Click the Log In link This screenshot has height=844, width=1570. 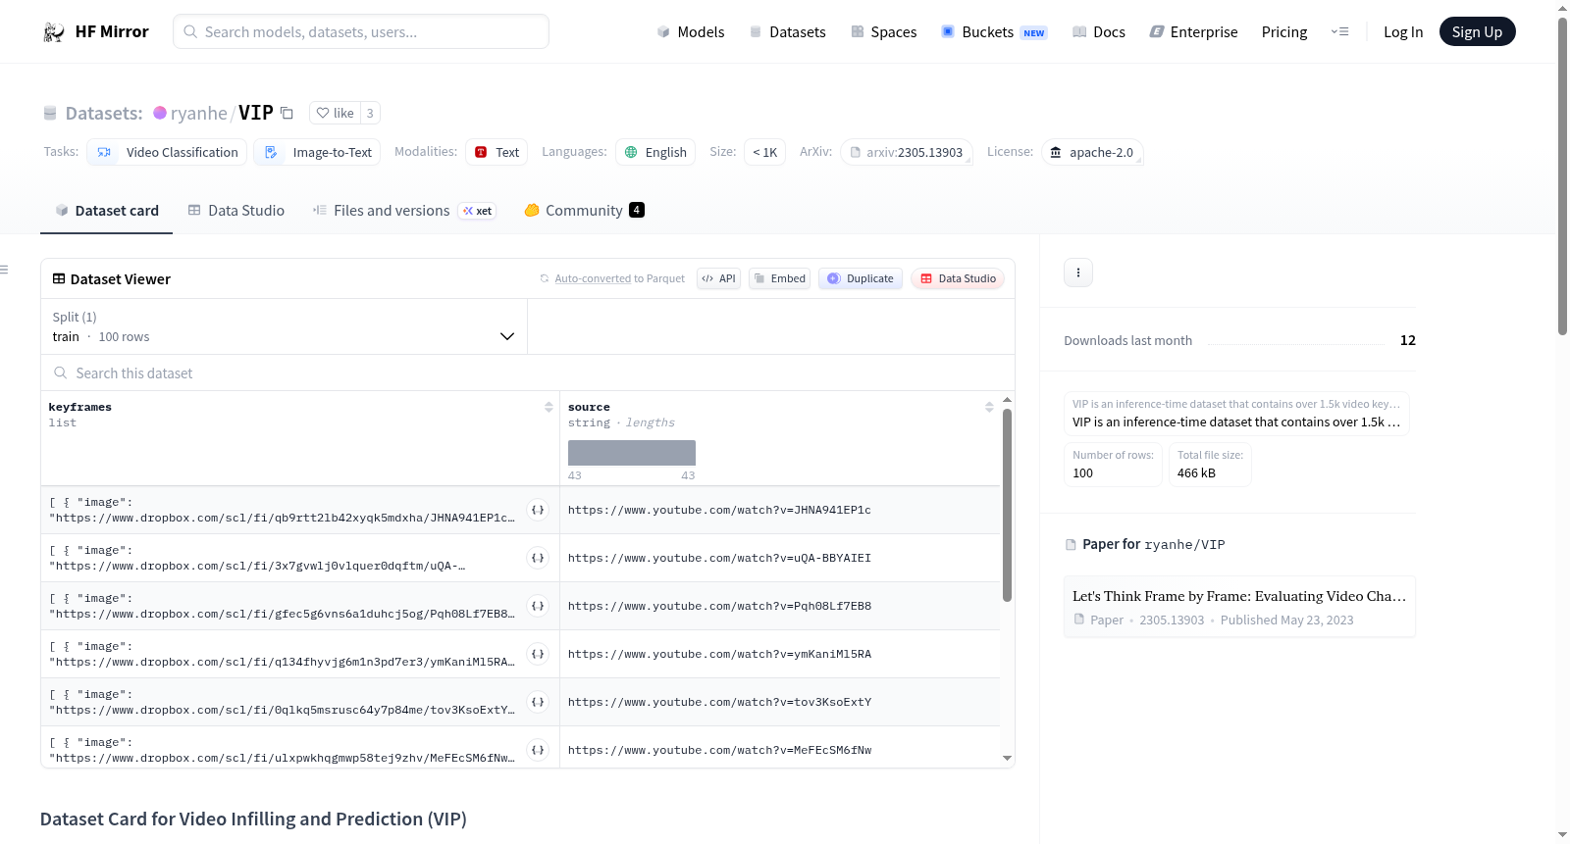coord(1403,32)
